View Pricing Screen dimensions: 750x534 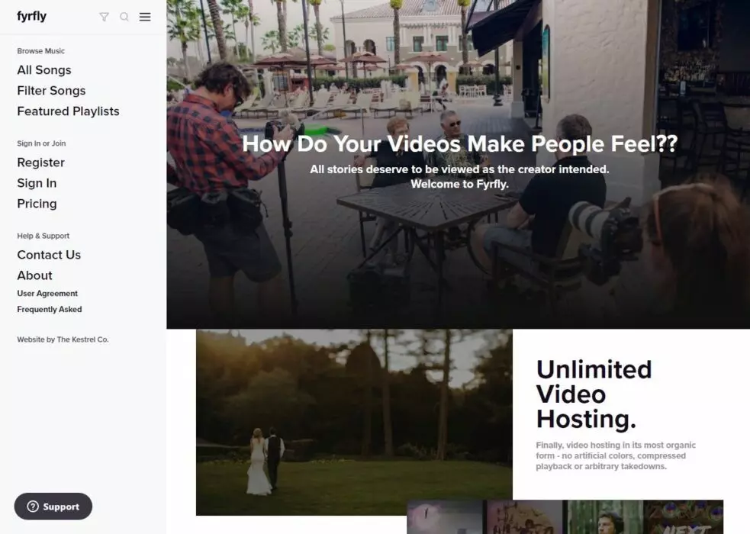point(37,204)
